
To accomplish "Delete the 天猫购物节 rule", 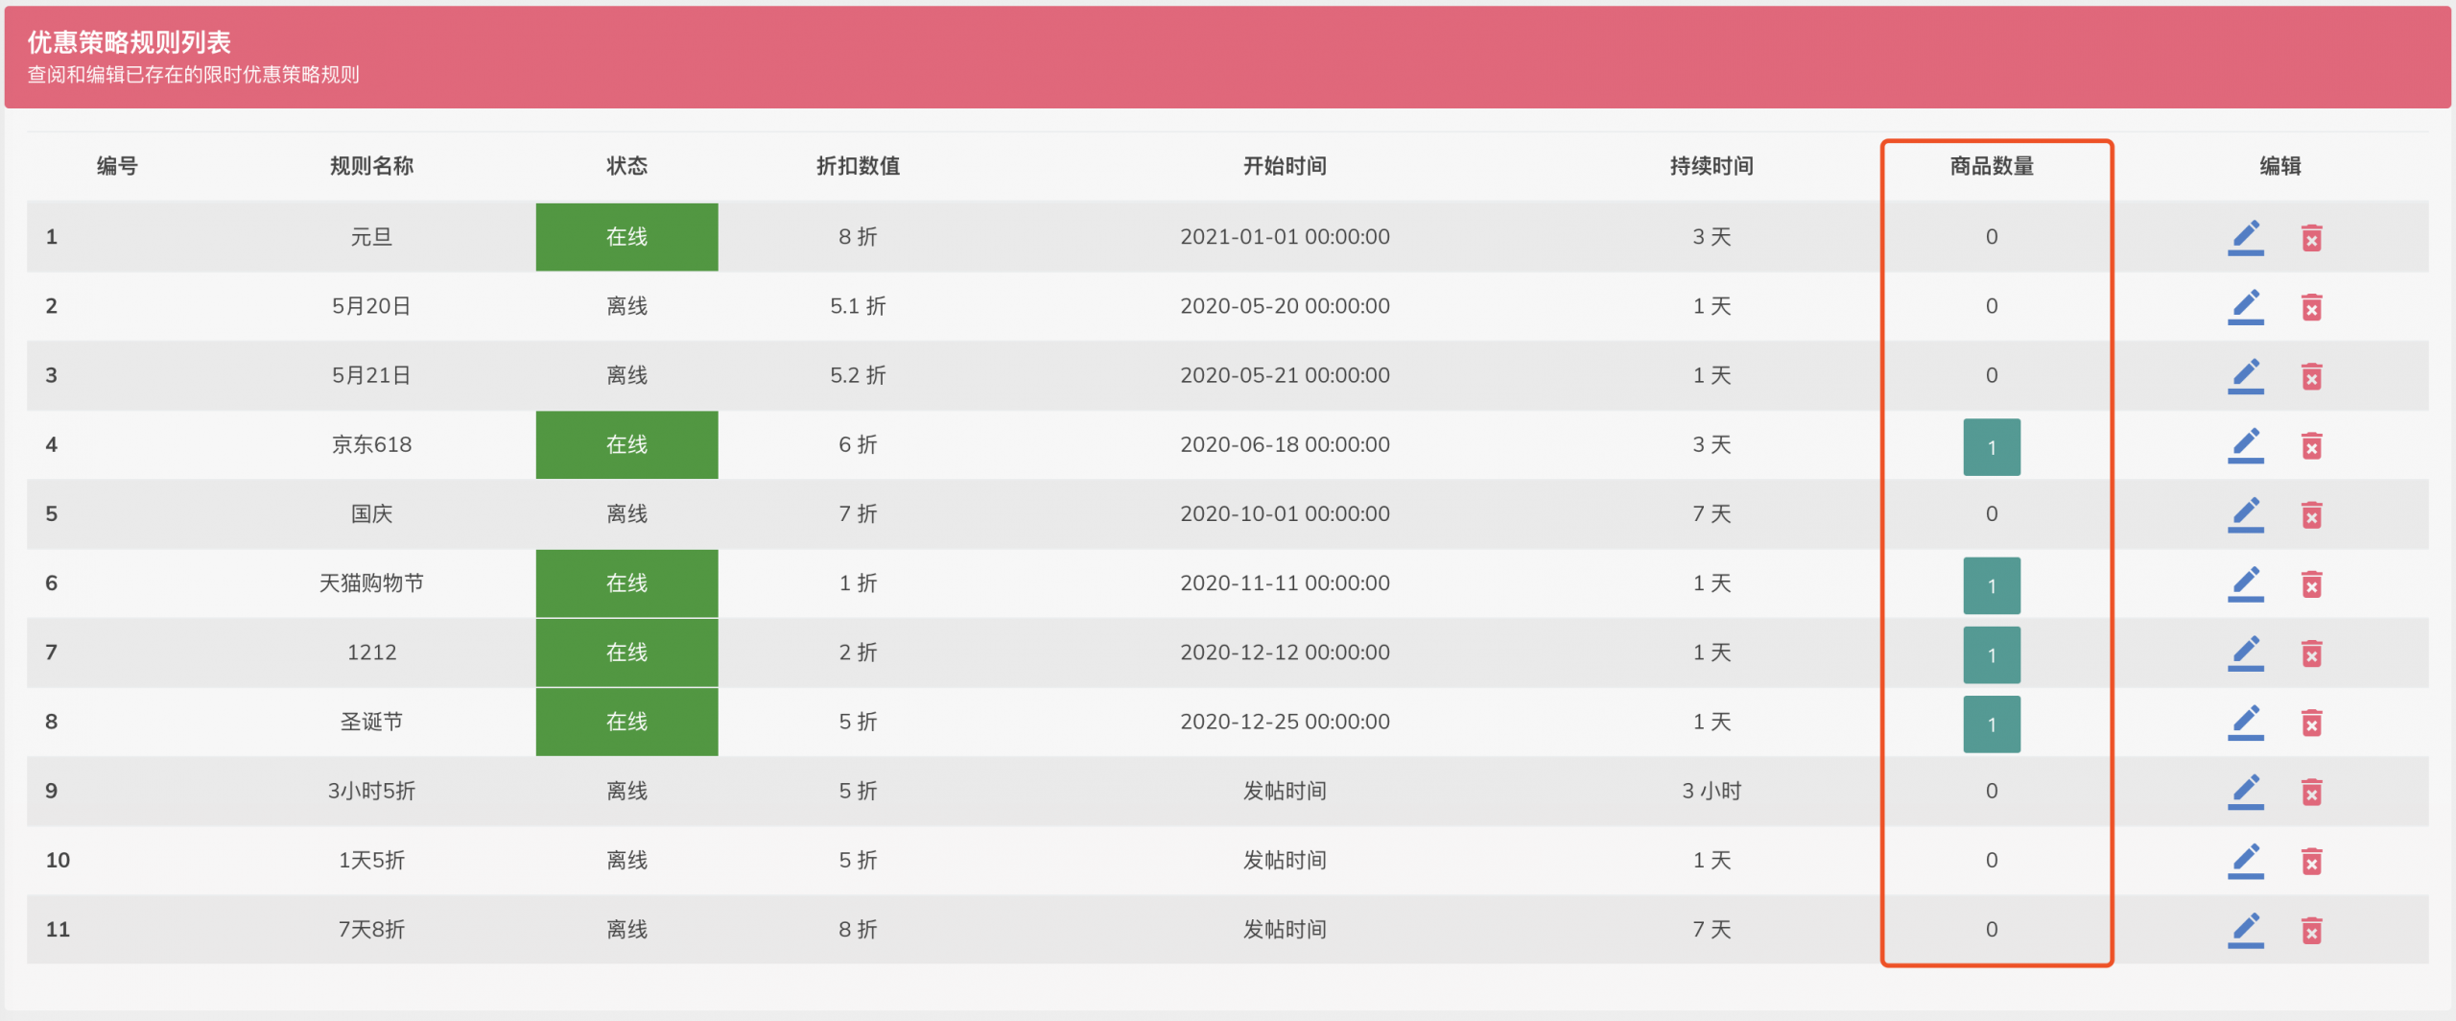I will point(2311,584).
